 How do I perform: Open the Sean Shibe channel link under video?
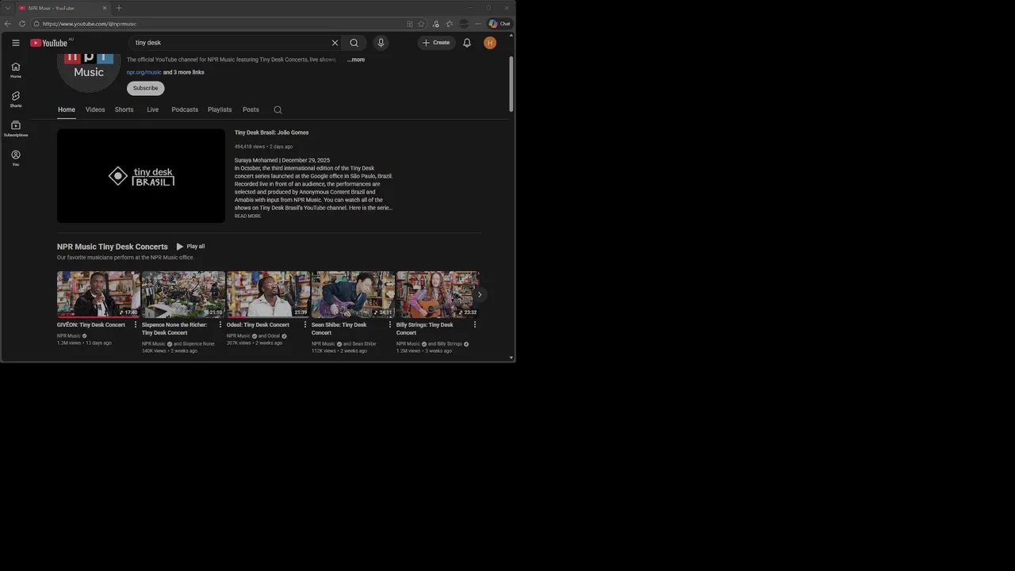pyautogui.click(x=364, y=343)
